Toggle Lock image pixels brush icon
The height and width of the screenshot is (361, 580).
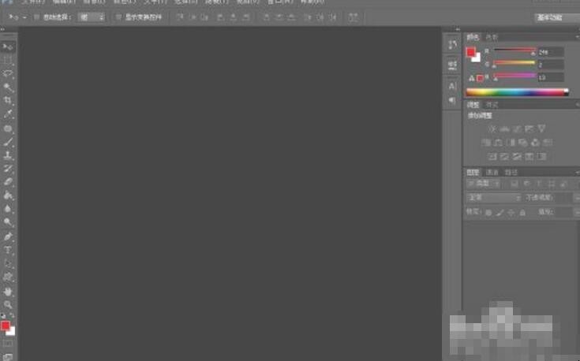pyautogui.click(x=500, y=213)
